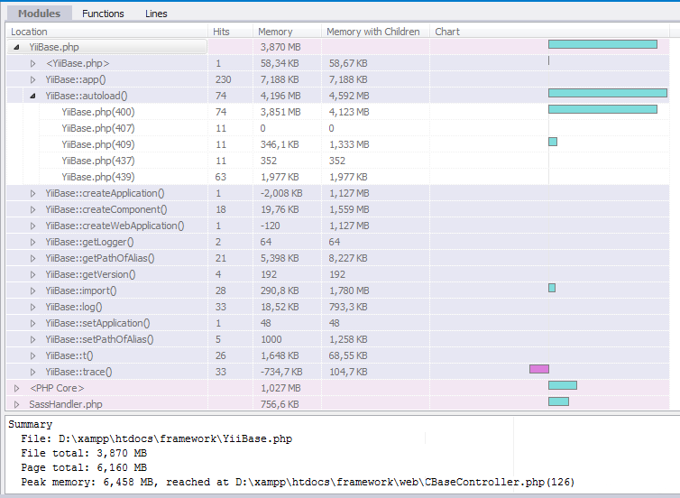This screenshot has width=680, height=498.
Task: Click the Location column header
Action: (x=29, y=32)
